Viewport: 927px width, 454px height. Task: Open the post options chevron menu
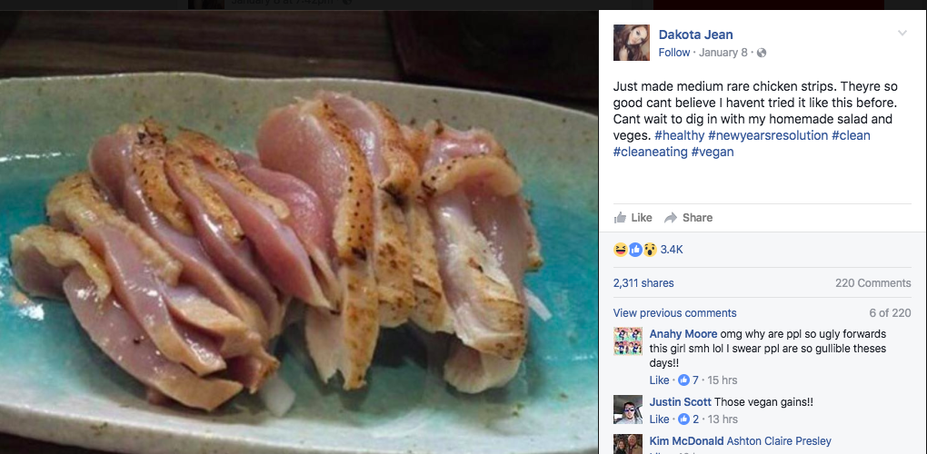902,34
